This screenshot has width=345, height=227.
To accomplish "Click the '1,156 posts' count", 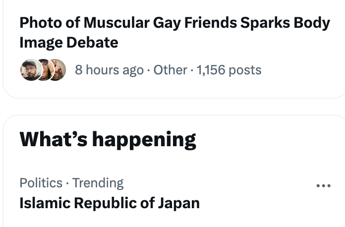I will pos(229,70).
